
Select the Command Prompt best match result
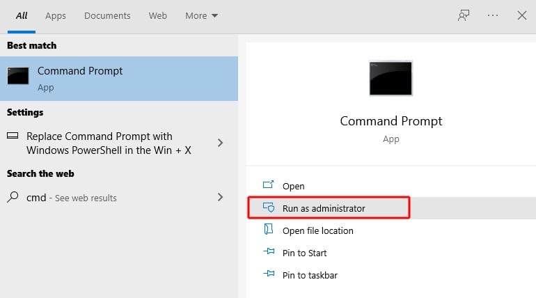[119, 79]
